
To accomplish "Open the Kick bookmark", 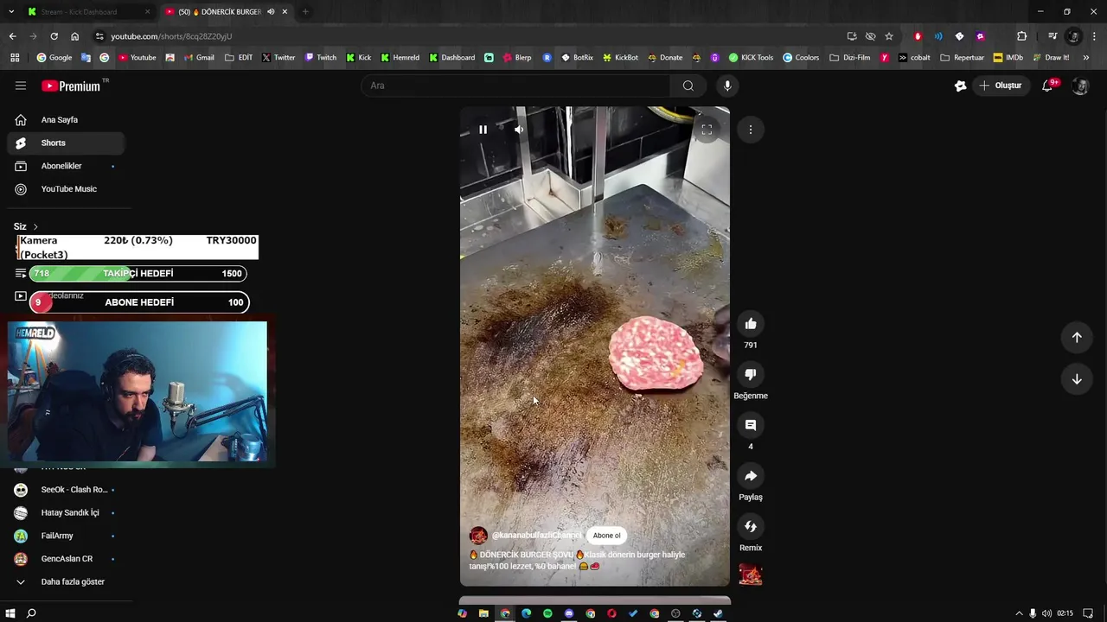I will click(359, 58).
